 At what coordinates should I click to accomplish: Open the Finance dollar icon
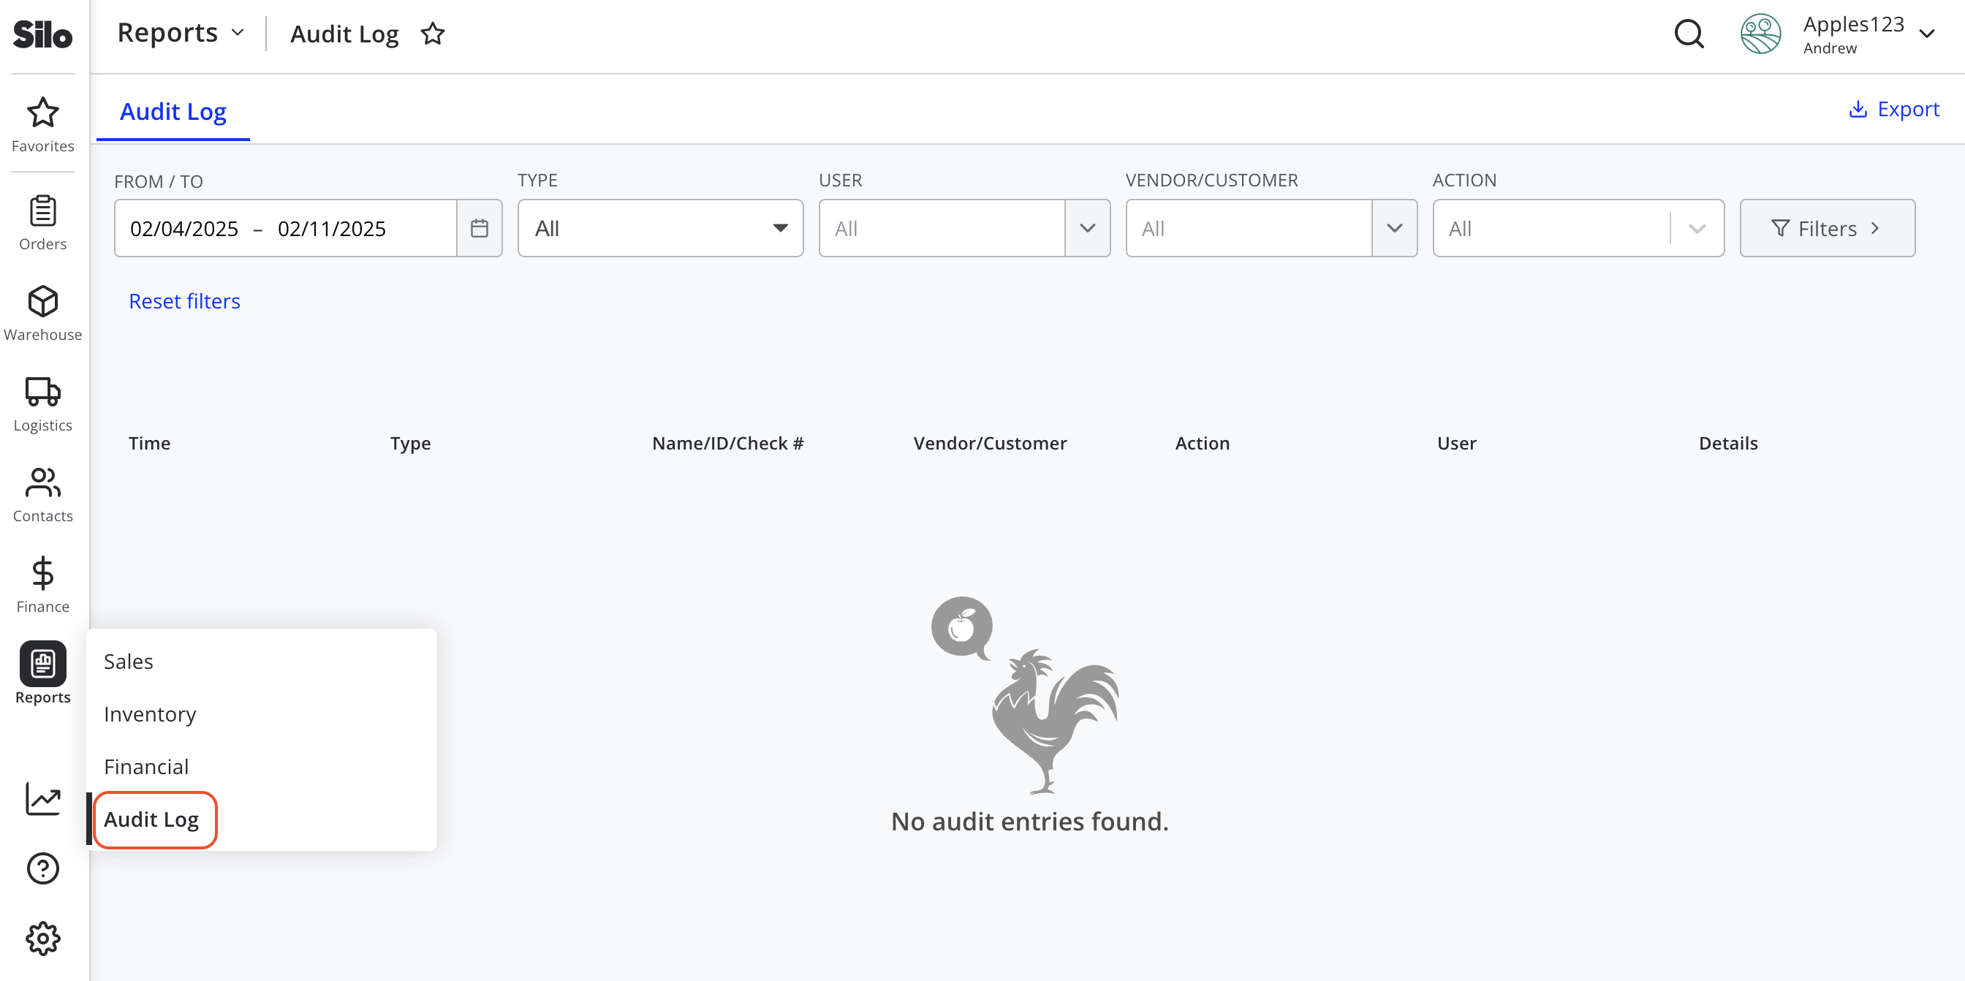[42, 573]
